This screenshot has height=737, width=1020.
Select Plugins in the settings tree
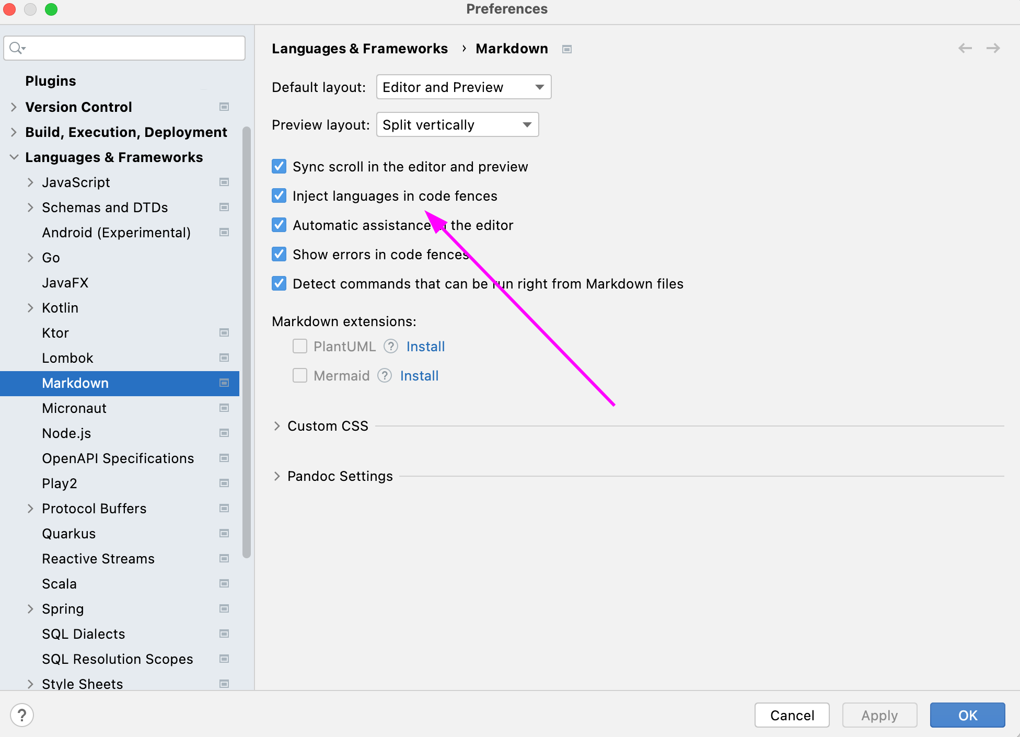click(51, 80)
